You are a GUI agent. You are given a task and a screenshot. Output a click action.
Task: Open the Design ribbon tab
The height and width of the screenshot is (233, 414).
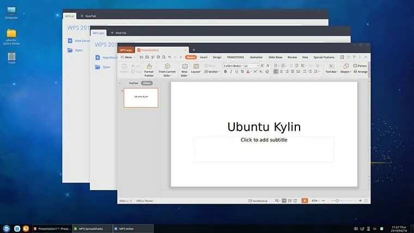(x=217, y=57)
